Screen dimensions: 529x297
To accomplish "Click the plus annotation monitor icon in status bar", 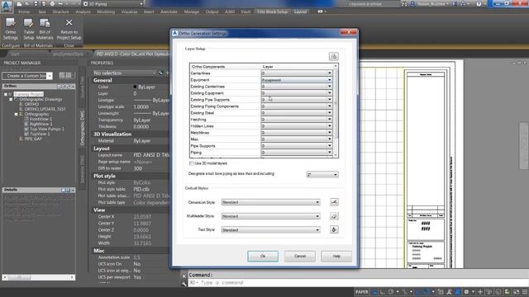I will point(480,292).
